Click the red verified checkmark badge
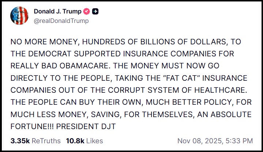Image resolution: width=263 pixels, height=152 pixels. coord(86,12)
